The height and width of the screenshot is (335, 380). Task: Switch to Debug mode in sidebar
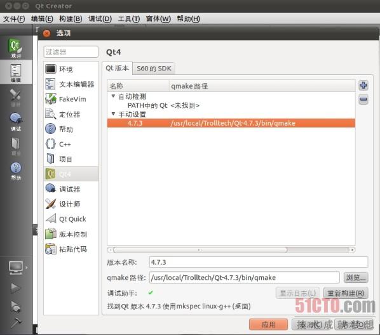point(16,122)
